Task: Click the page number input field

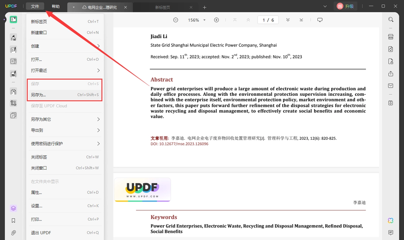Action: pyautogui.click(x=268, y=20)
